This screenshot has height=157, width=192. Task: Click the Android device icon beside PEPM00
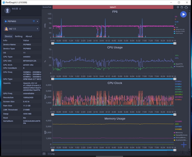(x=6, y=21)
